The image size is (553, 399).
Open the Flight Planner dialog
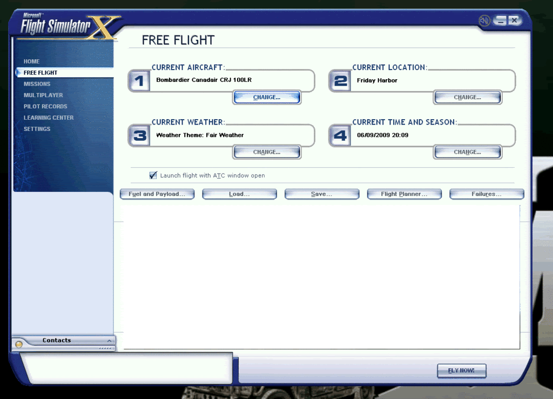[x=404, y=194]
